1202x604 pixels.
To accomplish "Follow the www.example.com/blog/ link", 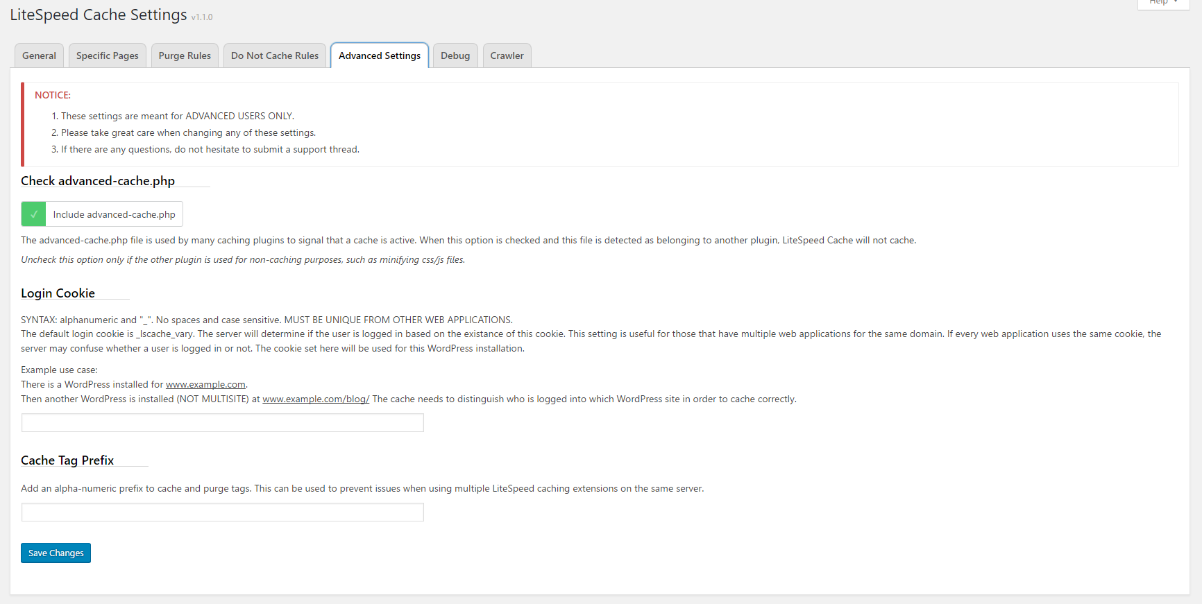I will [x=316, y=399].
